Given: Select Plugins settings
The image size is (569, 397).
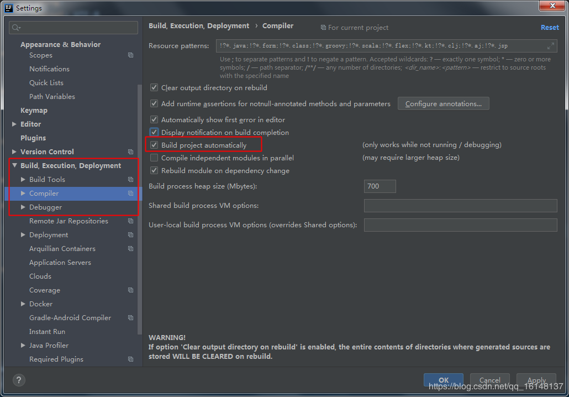Looking at the screenshot, I should tap(33, 138).
